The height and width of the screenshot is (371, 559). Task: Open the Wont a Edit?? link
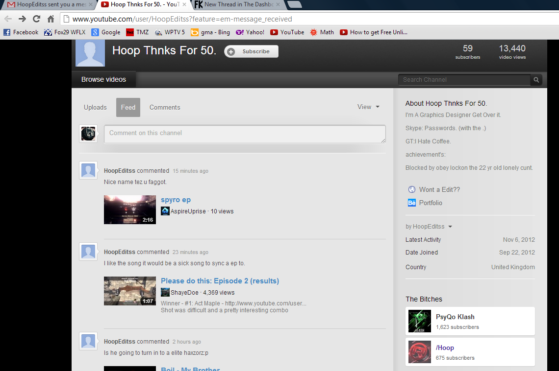439,189
